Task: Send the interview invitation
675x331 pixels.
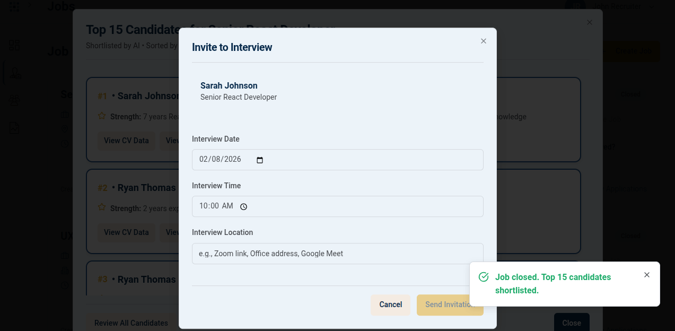Action: click(450, 304)
